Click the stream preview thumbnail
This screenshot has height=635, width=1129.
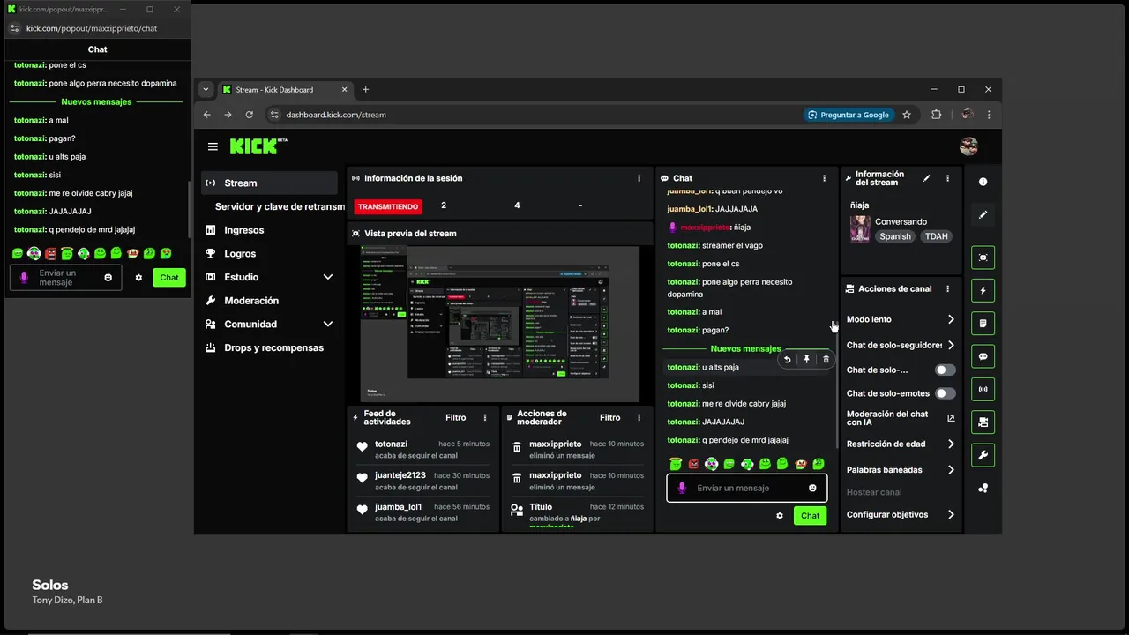499,324
